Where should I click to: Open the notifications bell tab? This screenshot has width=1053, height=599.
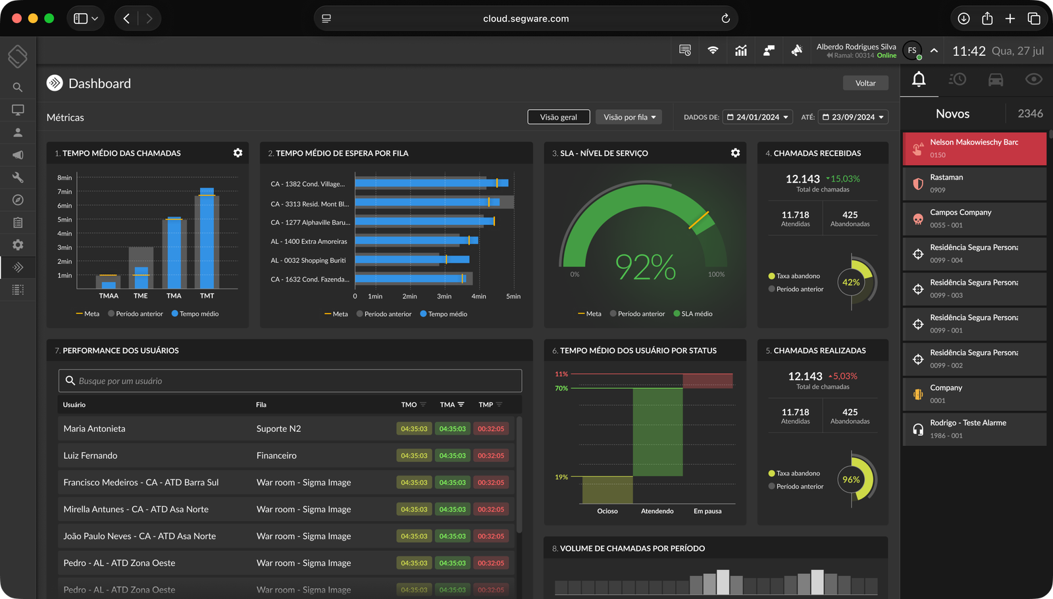tap(919, 80)
